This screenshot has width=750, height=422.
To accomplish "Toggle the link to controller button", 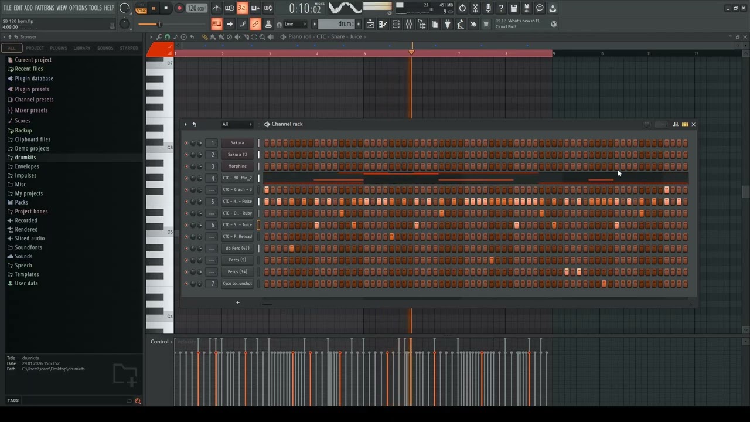I will pos(255,24).
